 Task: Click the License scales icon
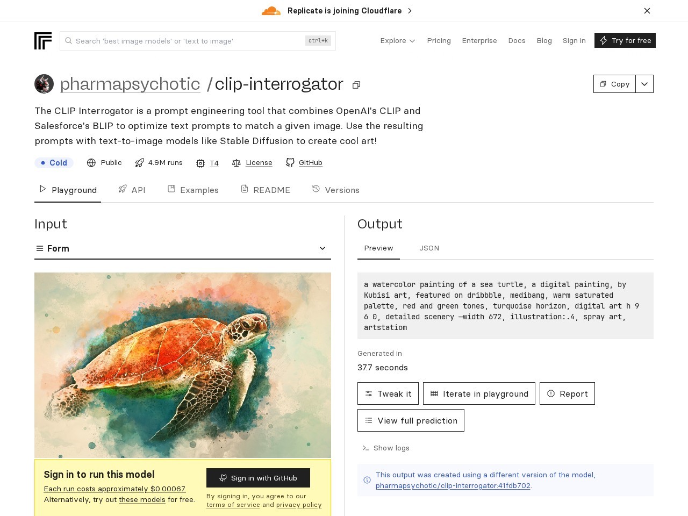[236, 163]
